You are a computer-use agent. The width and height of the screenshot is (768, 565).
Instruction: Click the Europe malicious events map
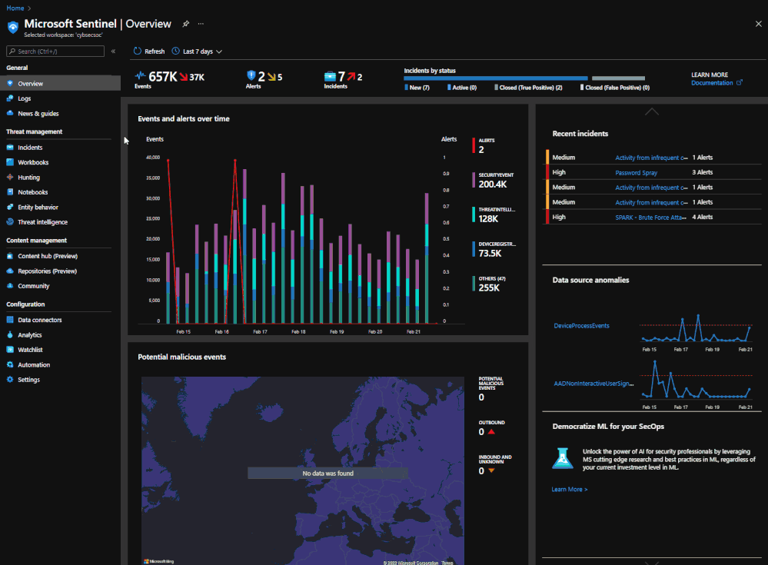[303, 470]
